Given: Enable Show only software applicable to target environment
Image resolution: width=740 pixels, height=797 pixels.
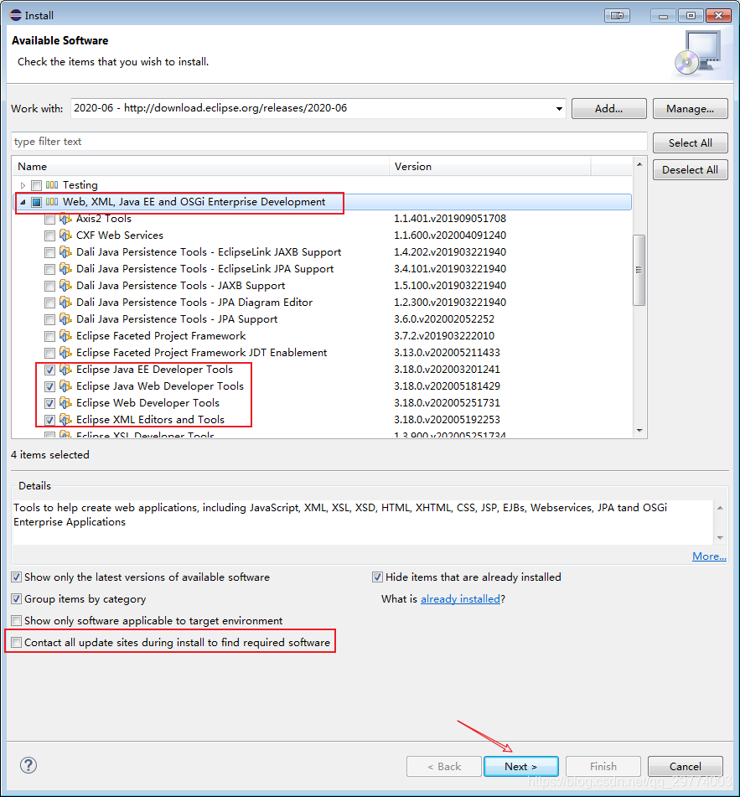Looking at the screenshot, I should tap(16, 621).
